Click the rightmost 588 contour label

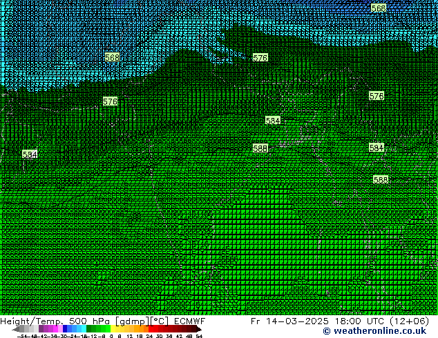coord(381,179)
